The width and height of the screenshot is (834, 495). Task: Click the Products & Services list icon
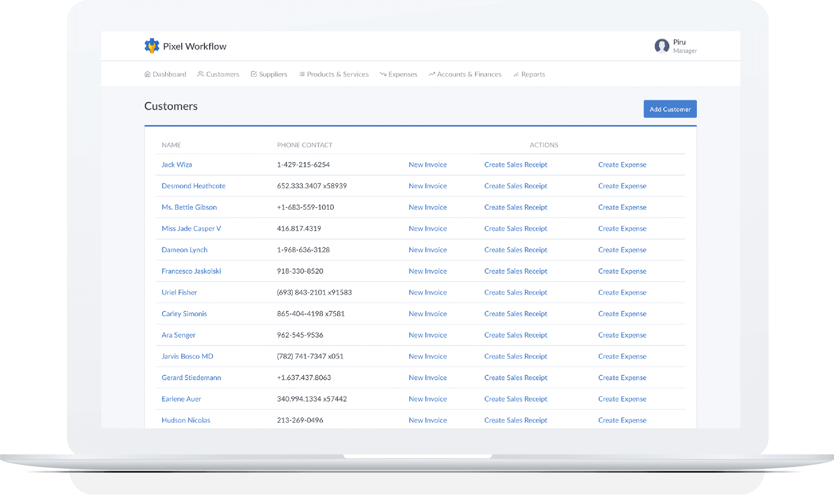[301, 74]
